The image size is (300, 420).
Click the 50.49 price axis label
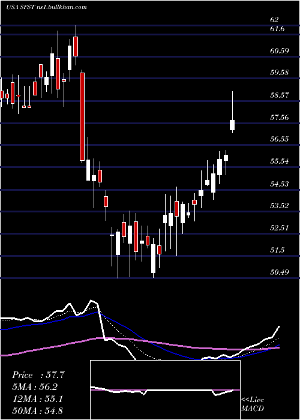tap(280, 272)
